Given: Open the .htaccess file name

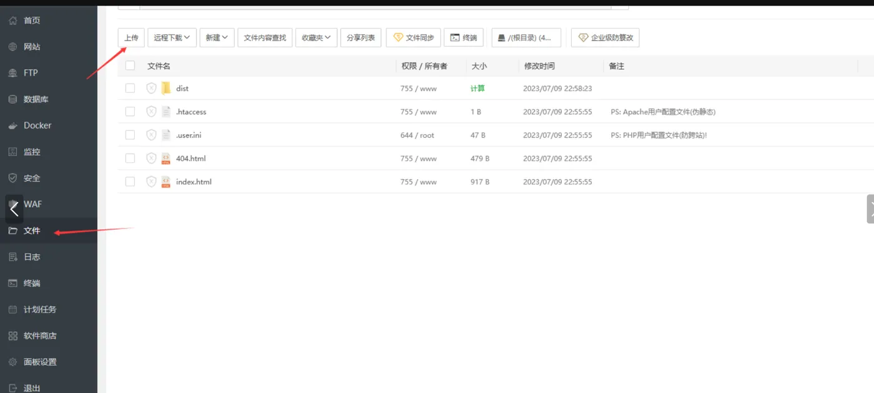Looking at the screenshot, I should [191, 112].
